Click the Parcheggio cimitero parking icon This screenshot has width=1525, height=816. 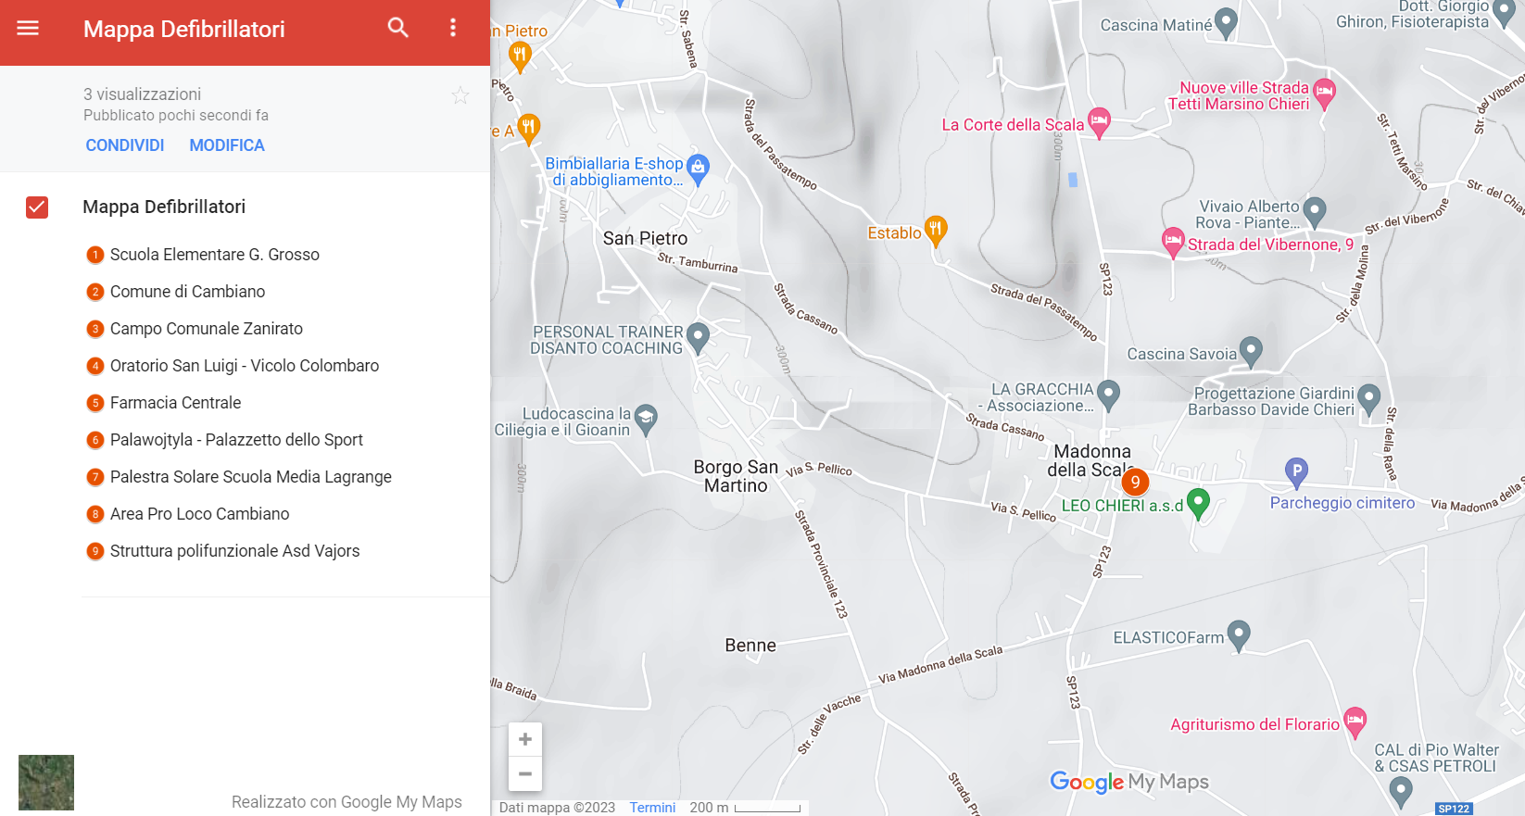point(1297,472)
